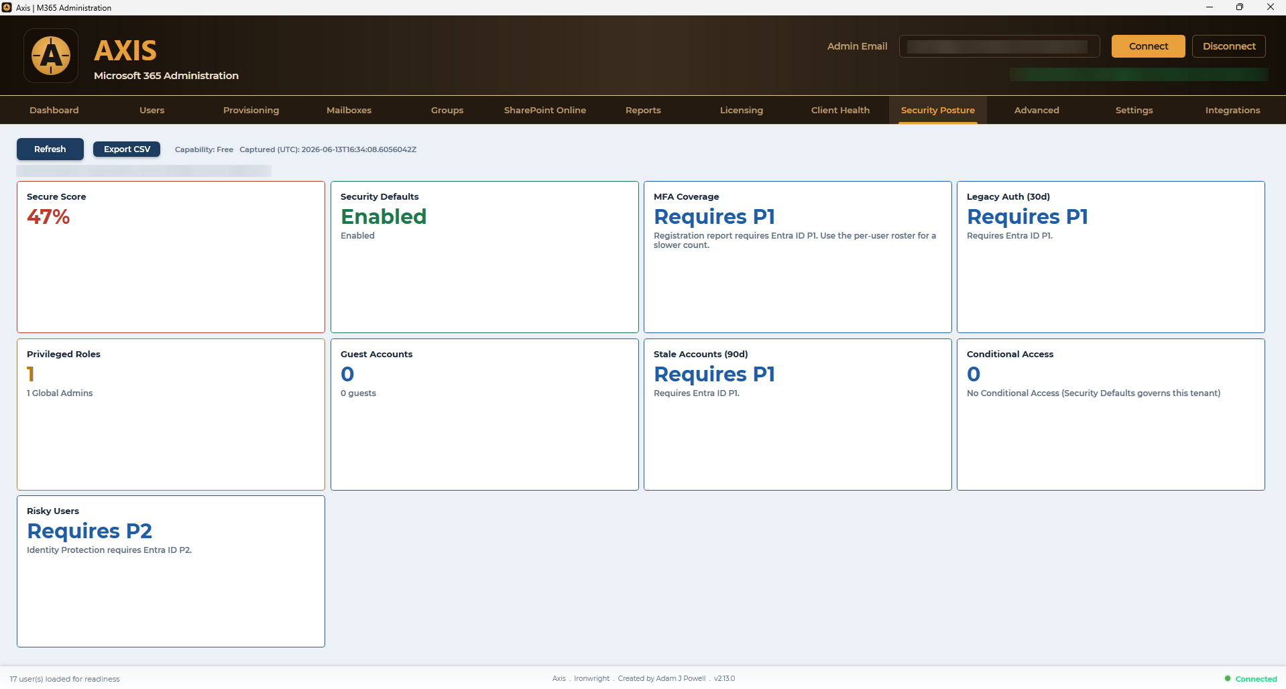Click the Conditional Access card
Image resolution: width=1286 pixels, height=689 pixels.
1111,414
